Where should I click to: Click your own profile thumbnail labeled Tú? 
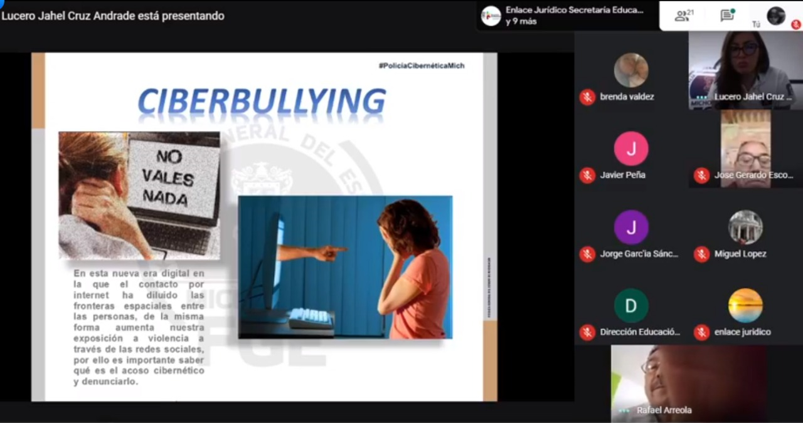coord(776,16)
